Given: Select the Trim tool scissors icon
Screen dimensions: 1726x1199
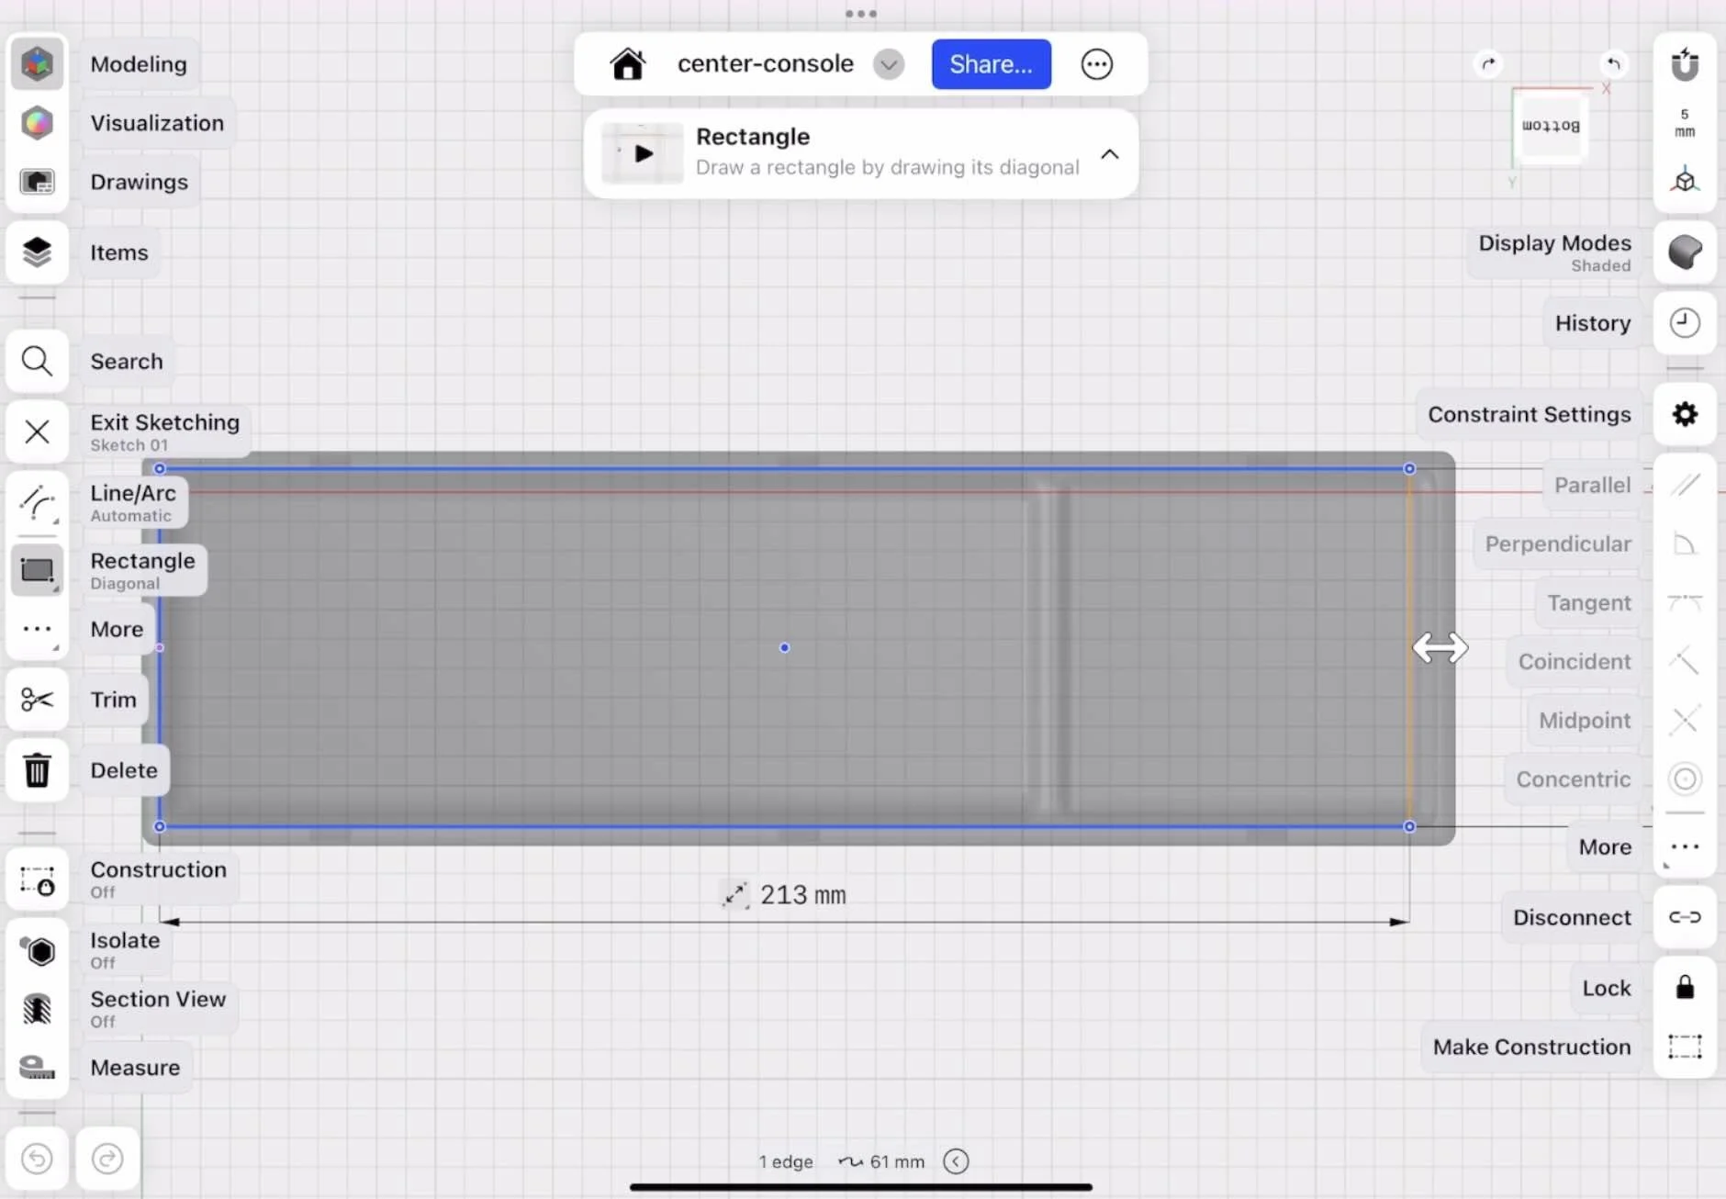Looking at the screenshot, I should click(37, 700).
